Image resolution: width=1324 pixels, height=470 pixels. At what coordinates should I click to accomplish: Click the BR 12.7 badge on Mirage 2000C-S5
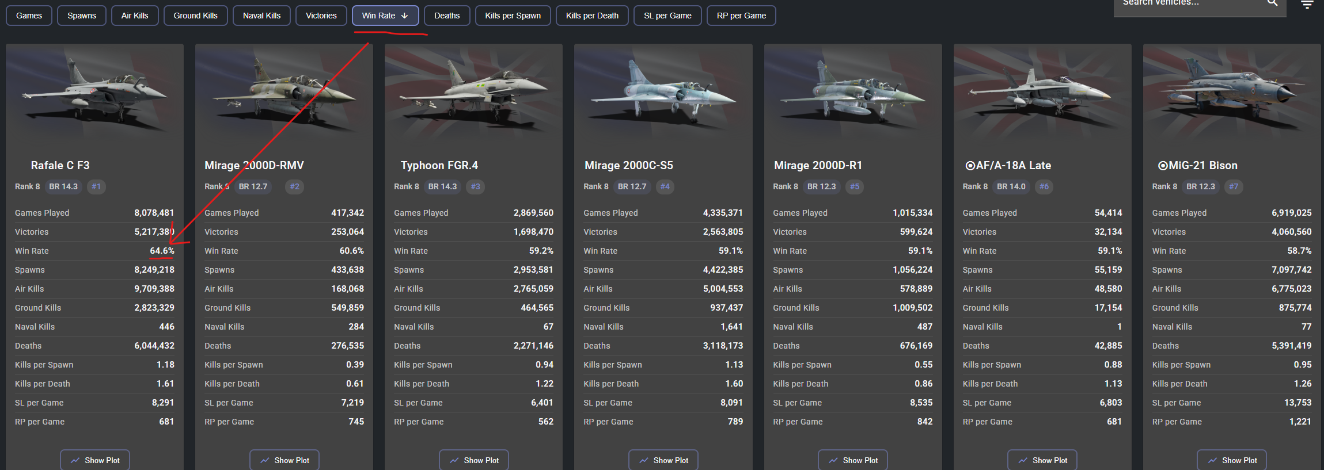click(x=632, y=186)
